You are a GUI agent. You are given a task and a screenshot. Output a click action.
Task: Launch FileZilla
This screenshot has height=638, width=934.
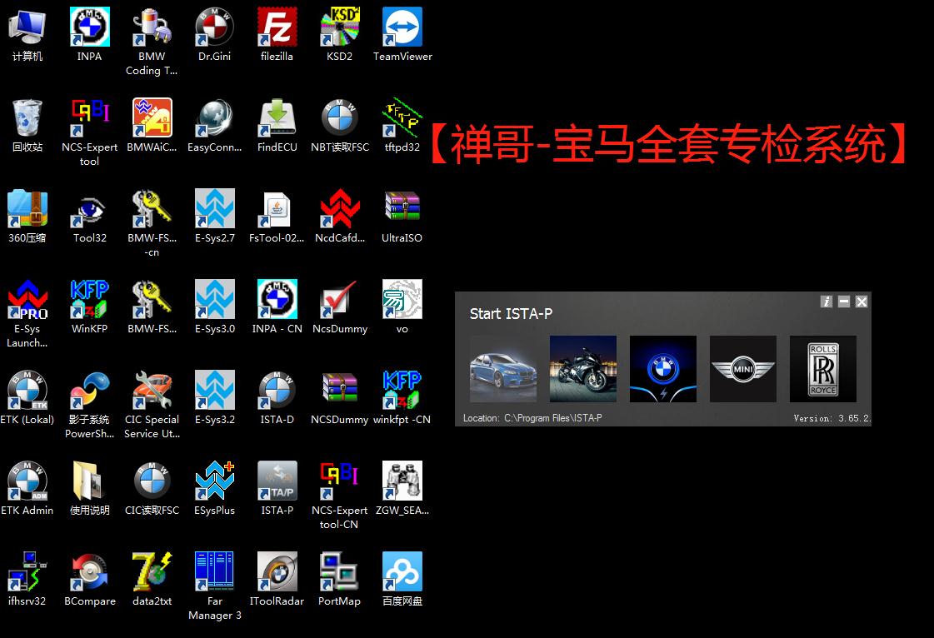(277, 26)
